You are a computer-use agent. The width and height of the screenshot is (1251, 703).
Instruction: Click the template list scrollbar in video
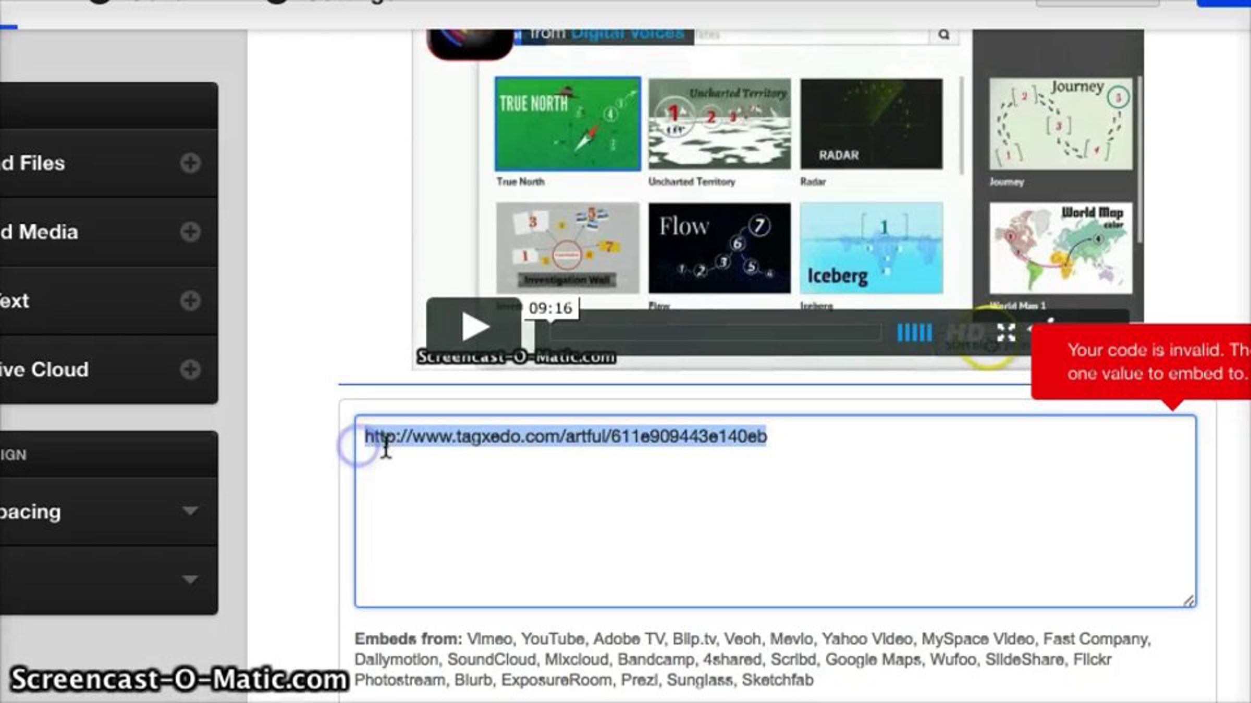tap(961, 125)
